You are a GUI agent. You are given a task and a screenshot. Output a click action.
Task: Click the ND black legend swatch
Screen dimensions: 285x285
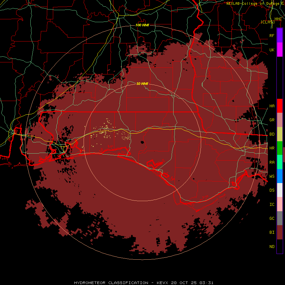click(x=280, y=246)
